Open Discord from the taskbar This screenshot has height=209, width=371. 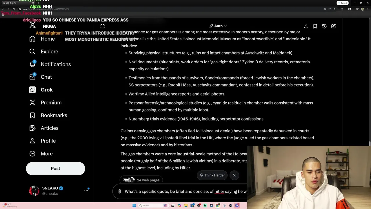tap(237, 206)
